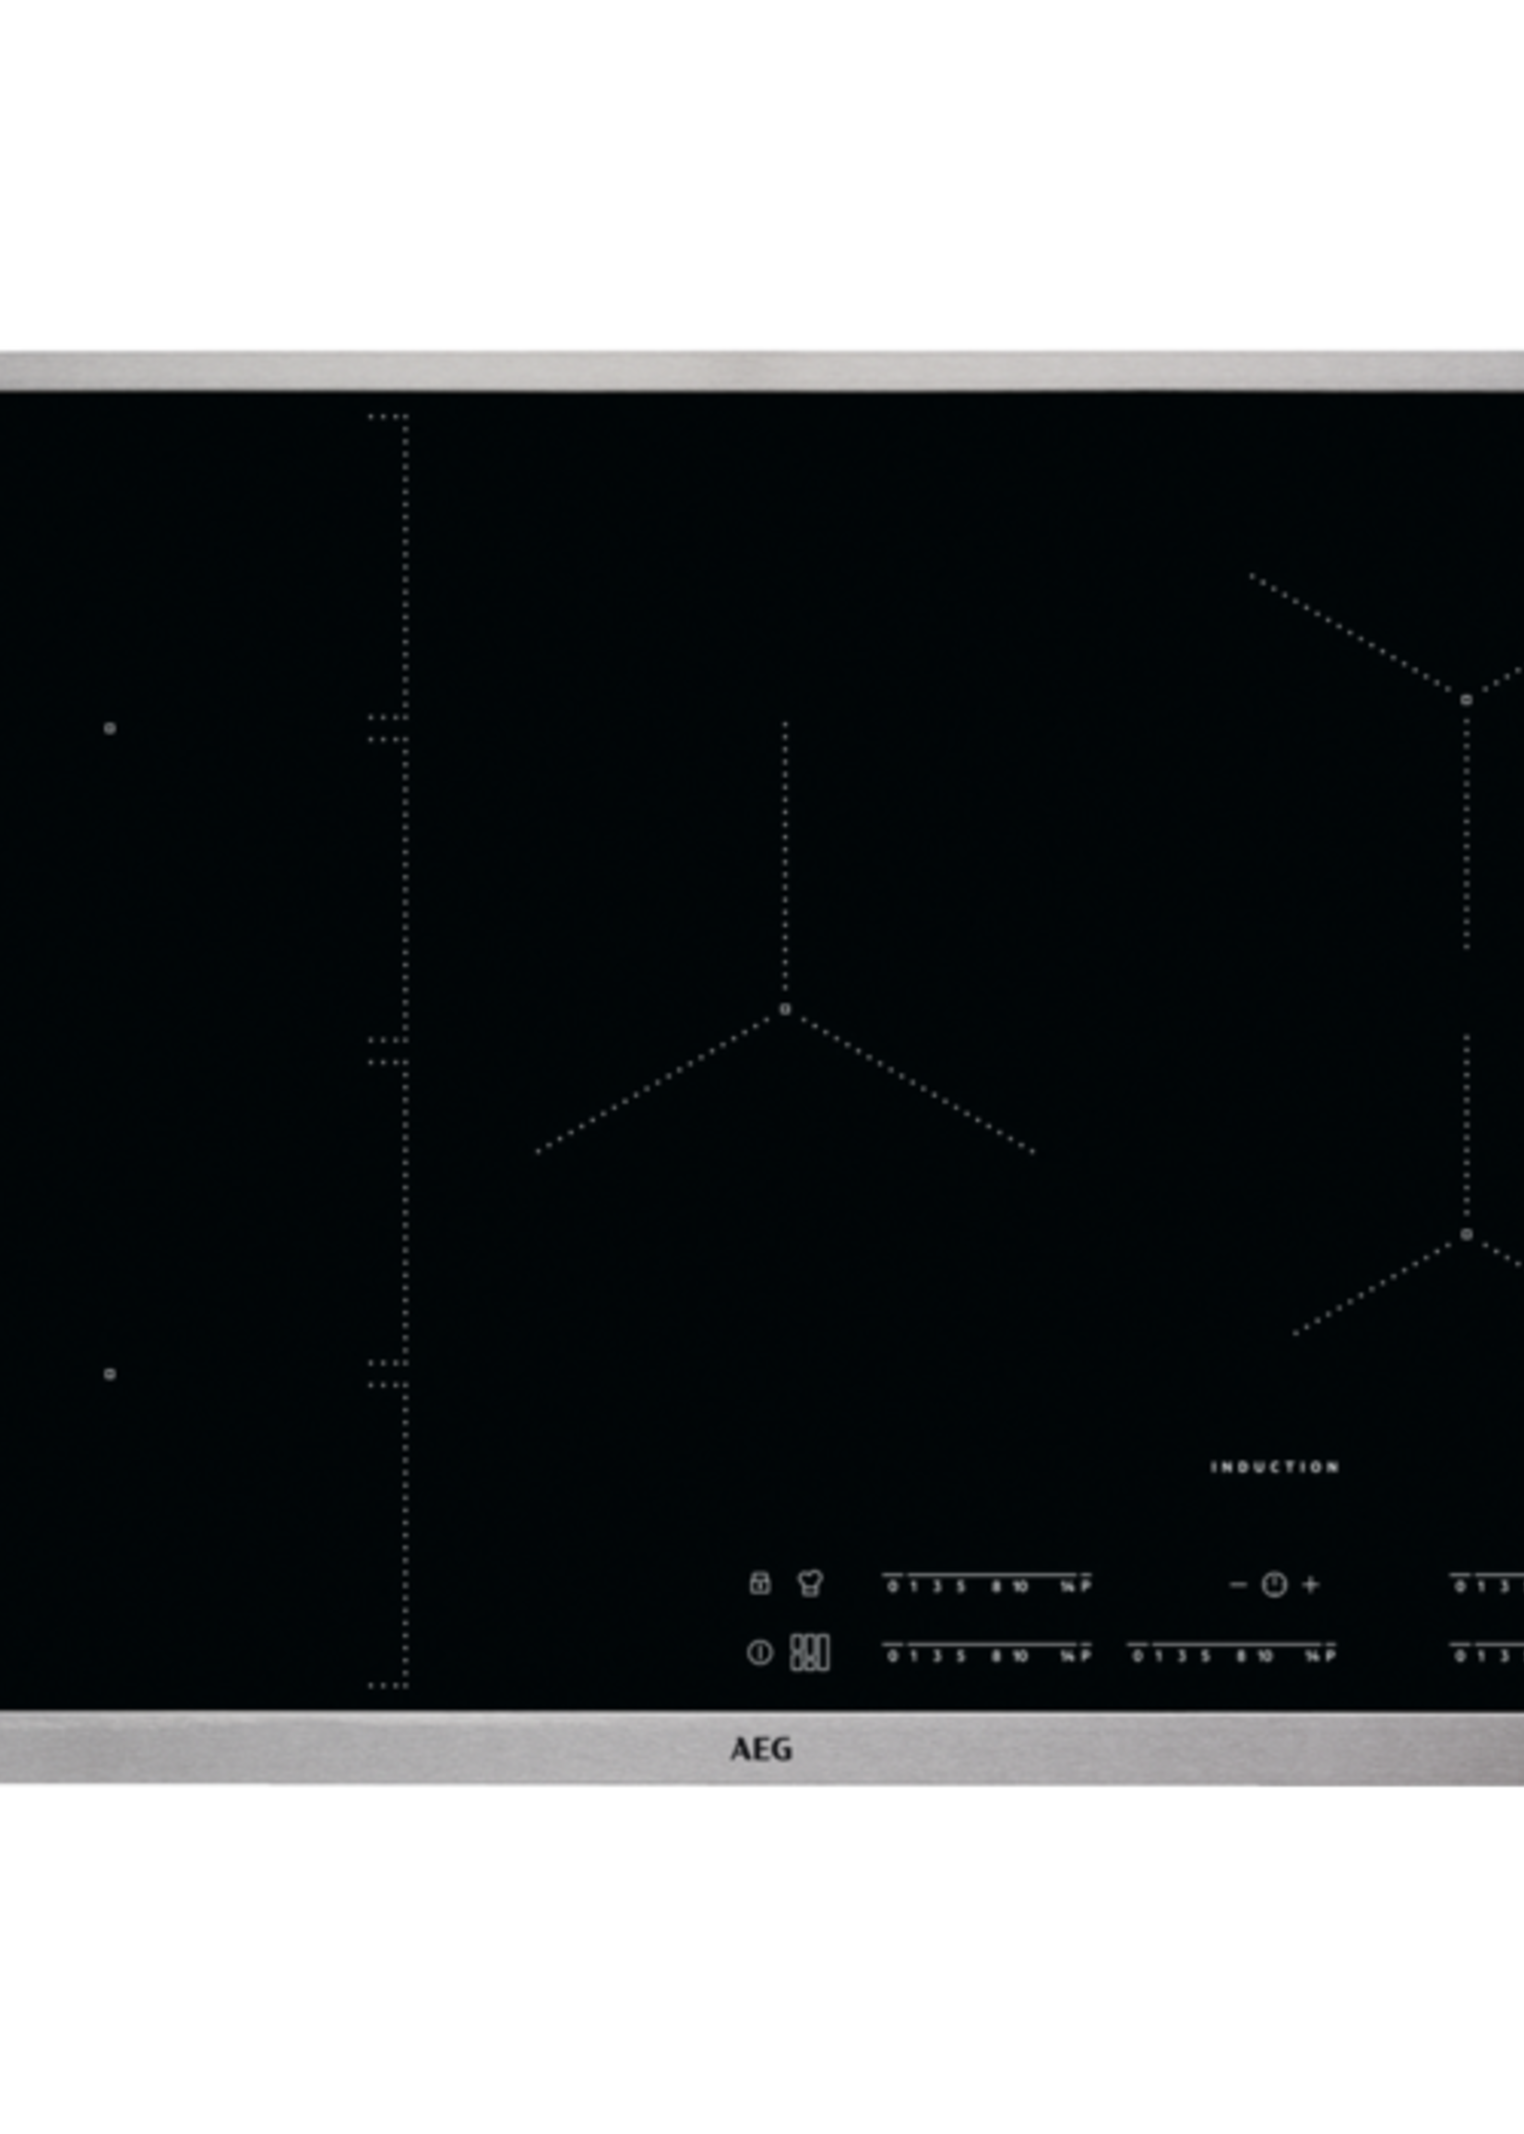Tap the center marker of middle cooking zone
Screen dimensions: 1524x2134
click(x=784, y=1009)
